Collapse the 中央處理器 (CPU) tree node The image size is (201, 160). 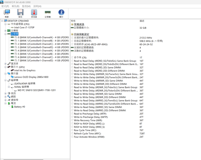[x=5, y=24]
